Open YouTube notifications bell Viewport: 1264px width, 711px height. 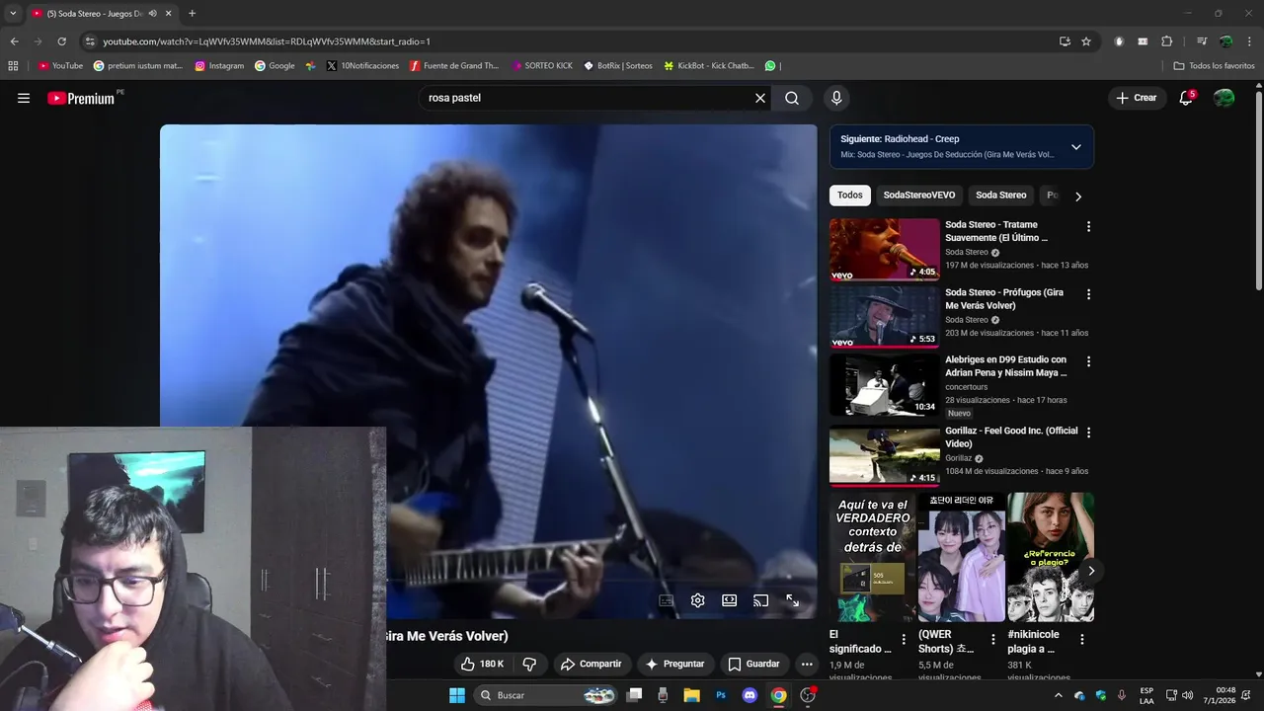(1186, 98)
